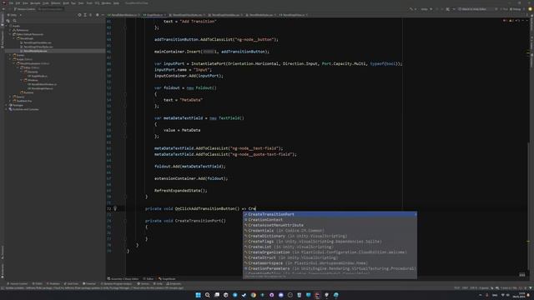
Task: Open the Endpoints tool window
Action: coord(174,283)
